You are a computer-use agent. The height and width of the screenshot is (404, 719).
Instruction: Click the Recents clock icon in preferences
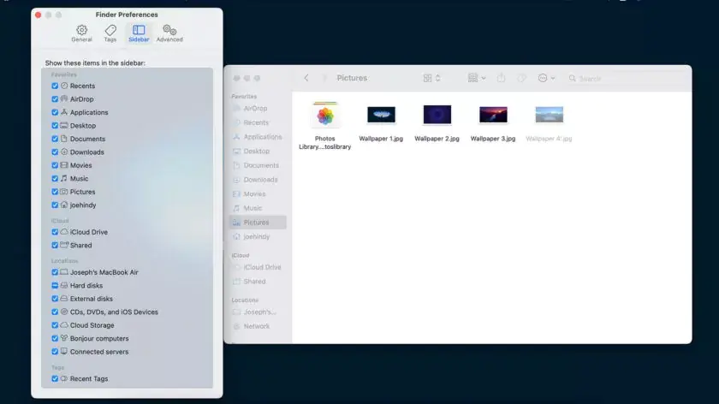[64, 86]
